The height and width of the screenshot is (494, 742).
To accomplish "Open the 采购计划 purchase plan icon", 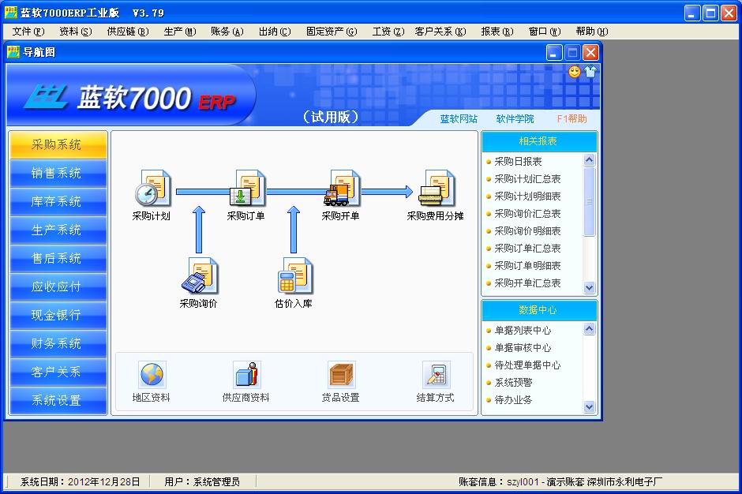I will click(152, 189).
